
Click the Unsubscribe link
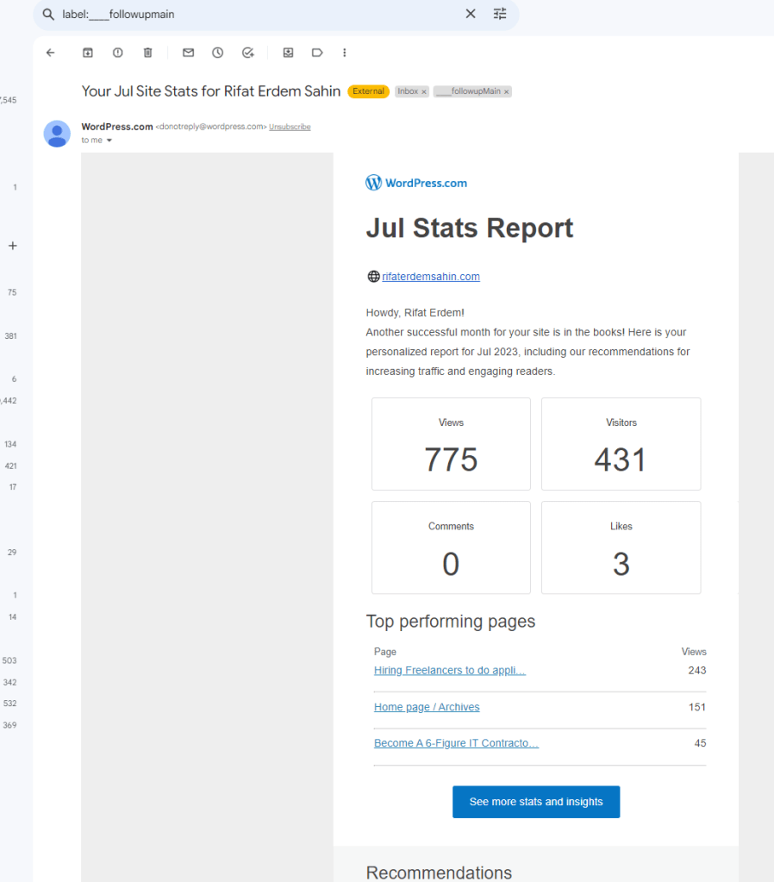[x=290, y=127]
